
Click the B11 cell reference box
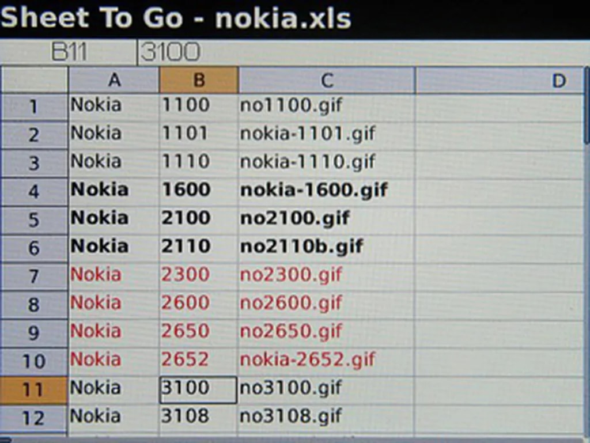tap(69, 53)
